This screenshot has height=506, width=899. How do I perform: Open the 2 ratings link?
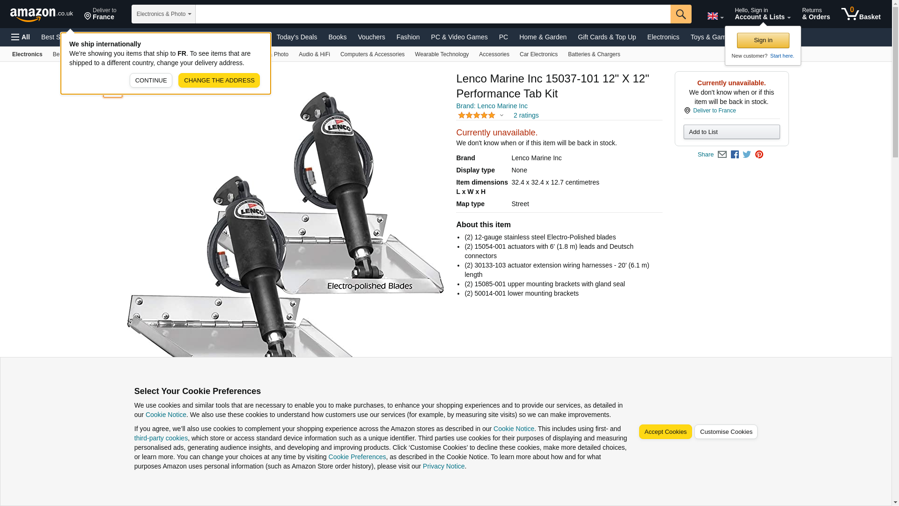(x=526, y=115)
